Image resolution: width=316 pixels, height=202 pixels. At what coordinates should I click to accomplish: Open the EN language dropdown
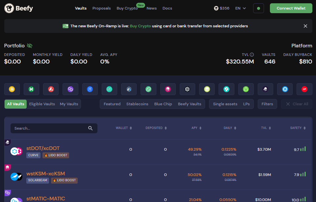(241, 8)
